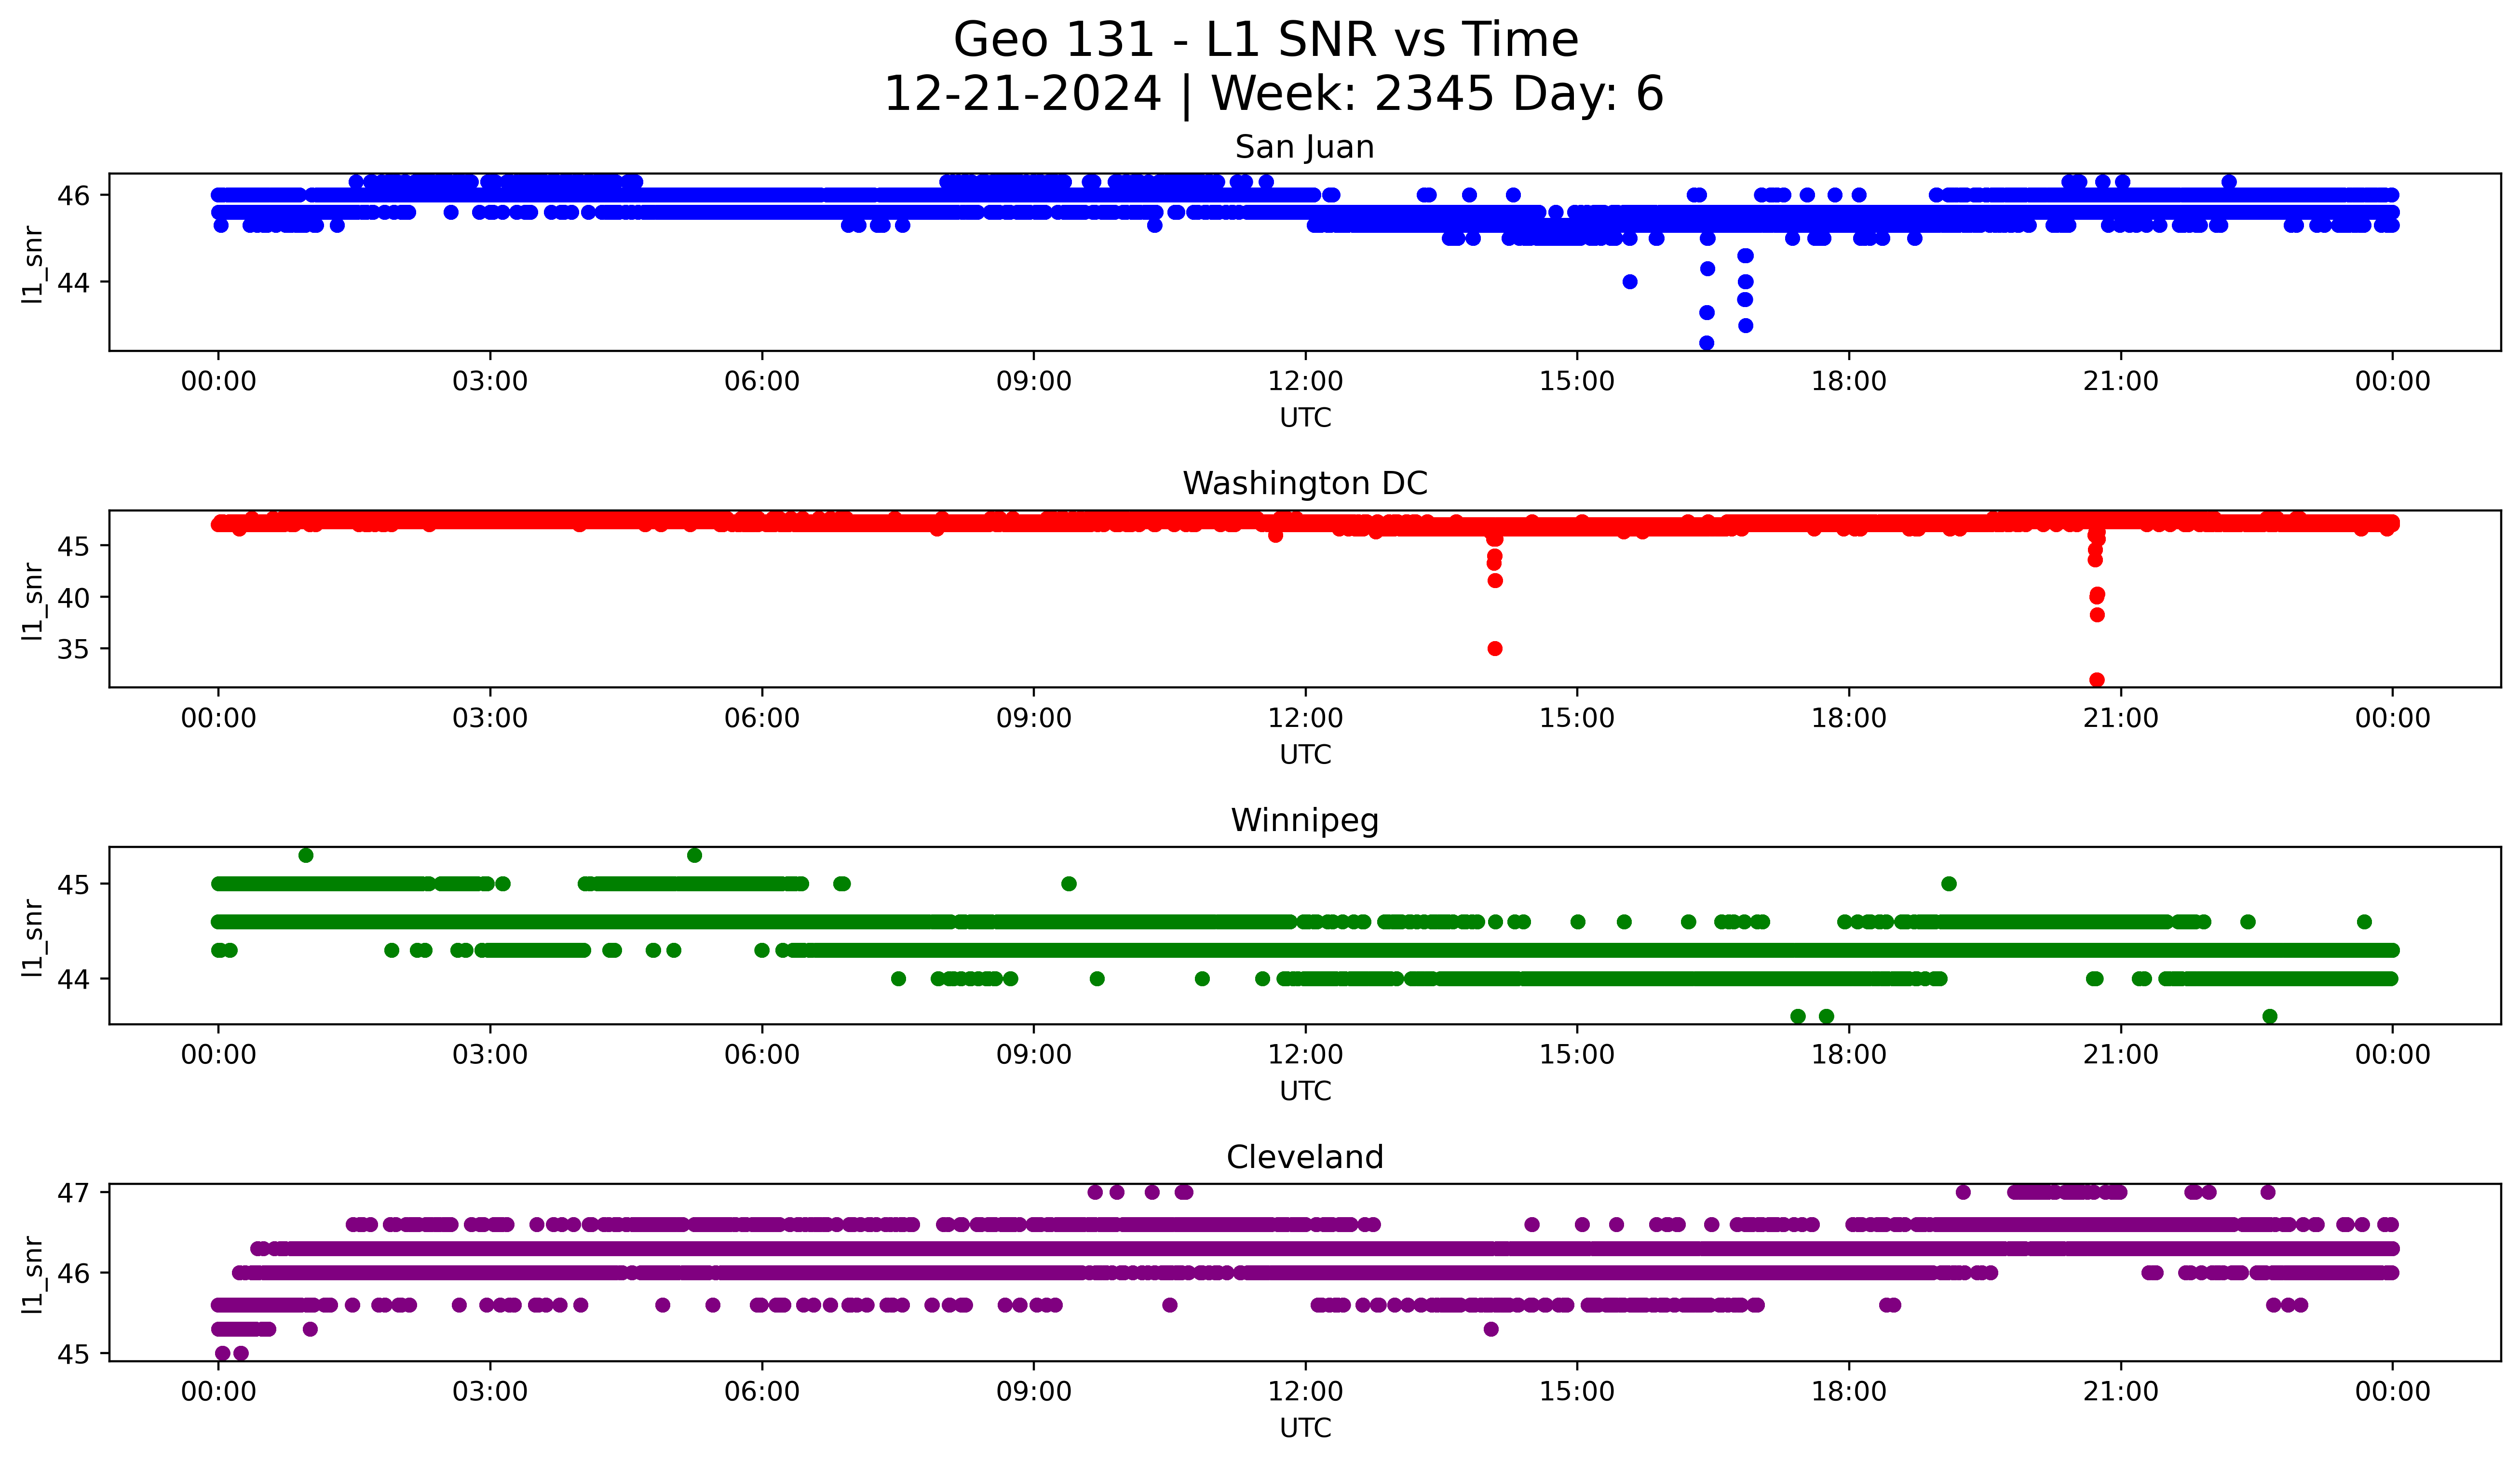The width and height of the screenshot is (2520, 1462).
Task: Click the '12:00' tick label under San Juan plot
Action: tap(1305, 382)
